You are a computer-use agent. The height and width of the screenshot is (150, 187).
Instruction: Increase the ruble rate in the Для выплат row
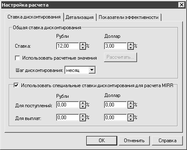(x=83, y=116)
